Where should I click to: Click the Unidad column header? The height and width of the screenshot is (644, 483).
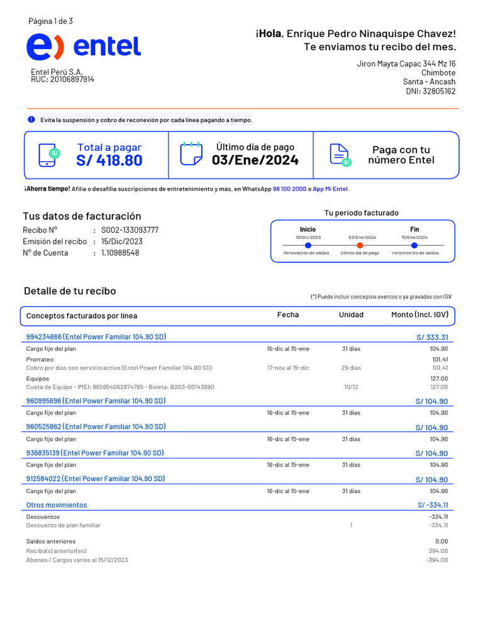pyautogui.click(x=351, y=314)
